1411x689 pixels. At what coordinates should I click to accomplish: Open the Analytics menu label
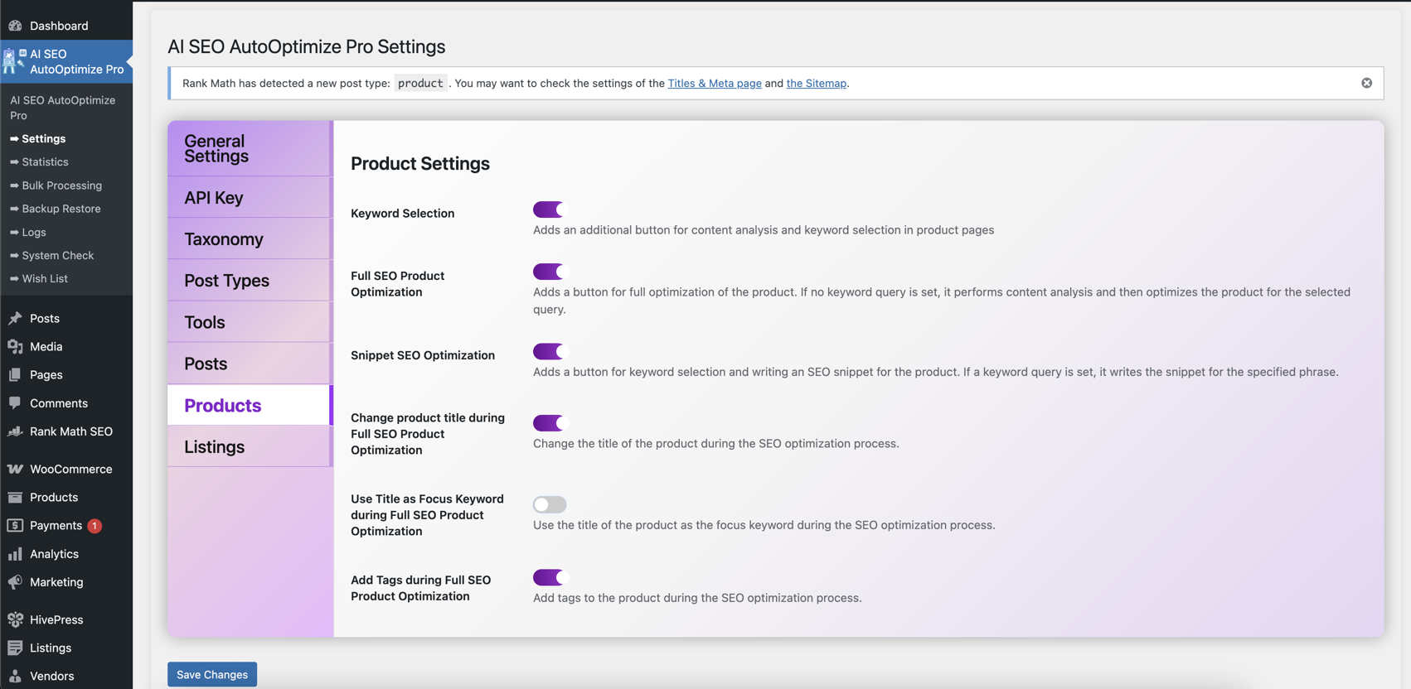(54, 553)
